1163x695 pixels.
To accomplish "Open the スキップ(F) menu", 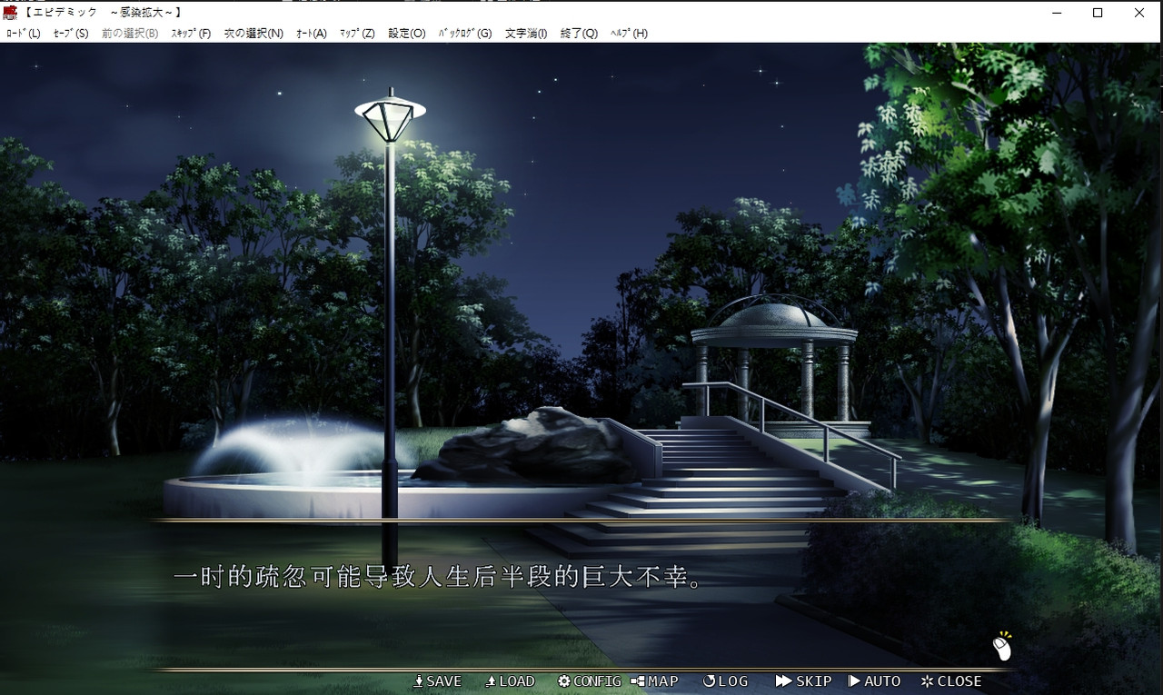I will (x=191, y=34).
